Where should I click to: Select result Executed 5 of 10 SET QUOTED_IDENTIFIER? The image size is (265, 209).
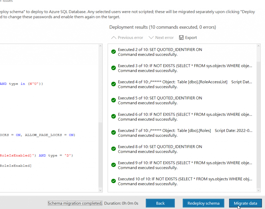tap(182, 100)
